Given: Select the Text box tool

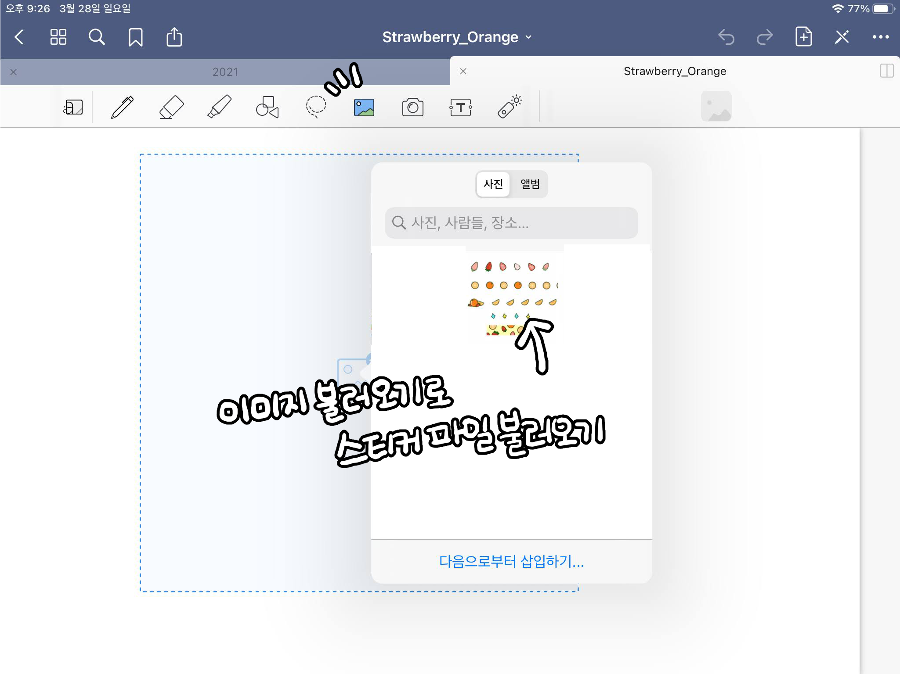Looking at the screenshot, I should click(461, 107).
